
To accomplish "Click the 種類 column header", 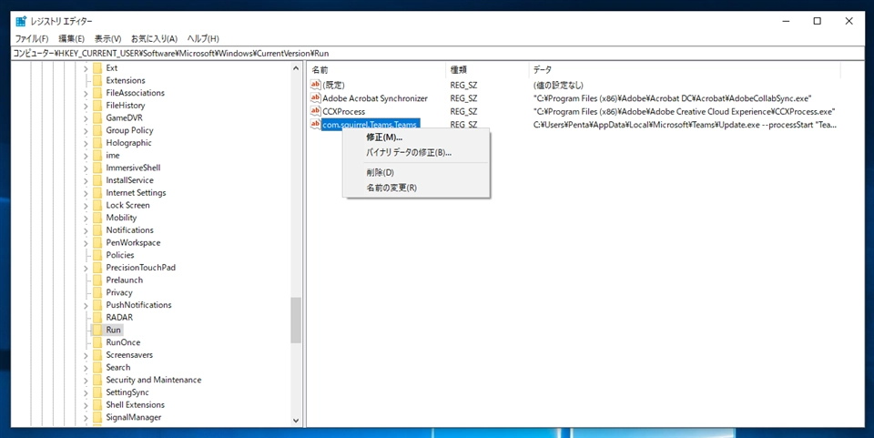I will coord(487,70).
